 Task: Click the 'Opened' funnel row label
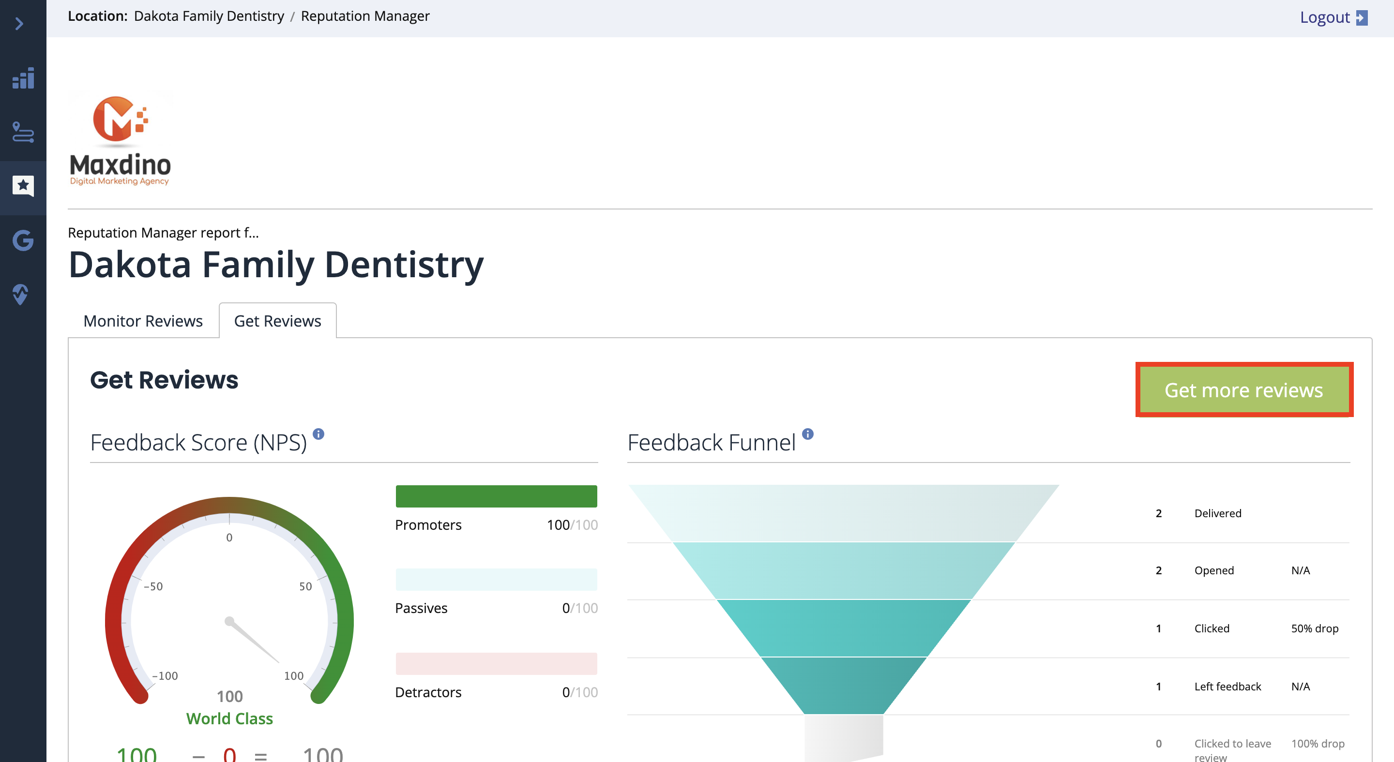[1214, 570]
